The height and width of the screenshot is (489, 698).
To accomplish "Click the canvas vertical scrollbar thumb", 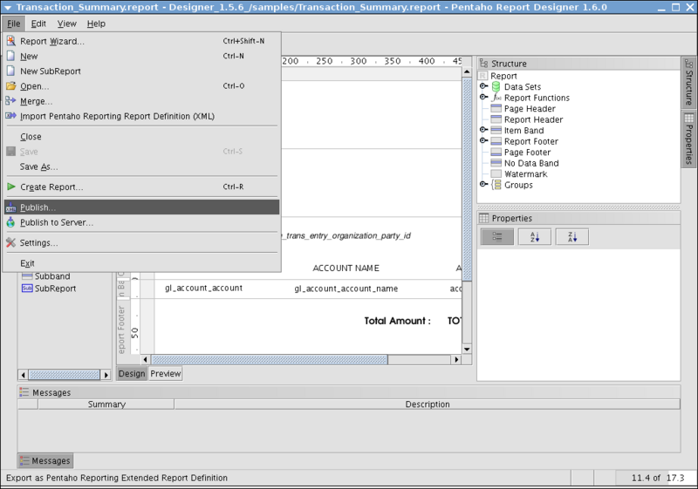I will pyautogui.click(x=467, y=180).
